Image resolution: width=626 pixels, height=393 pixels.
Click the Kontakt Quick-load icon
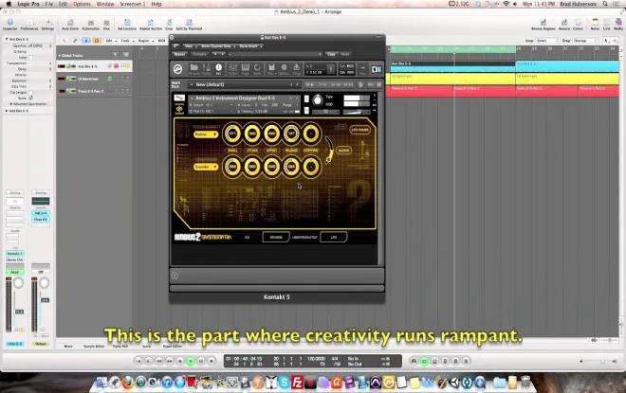point(257,69)
